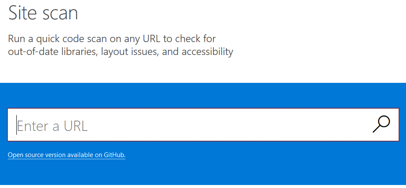Screen dimensions: 406x188
Task: Click the Enter a URL placeholder text
Action: 52,126
